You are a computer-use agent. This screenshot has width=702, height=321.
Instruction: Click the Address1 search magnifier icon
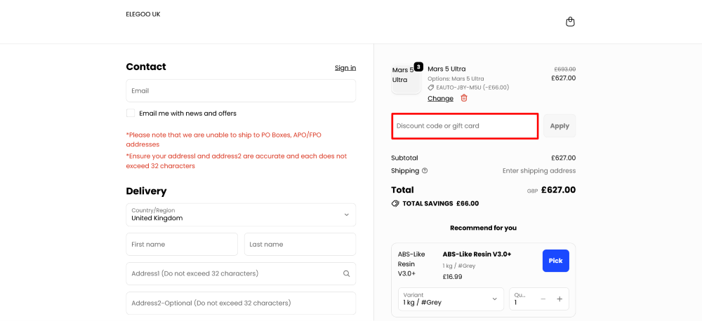click(346, 273)
